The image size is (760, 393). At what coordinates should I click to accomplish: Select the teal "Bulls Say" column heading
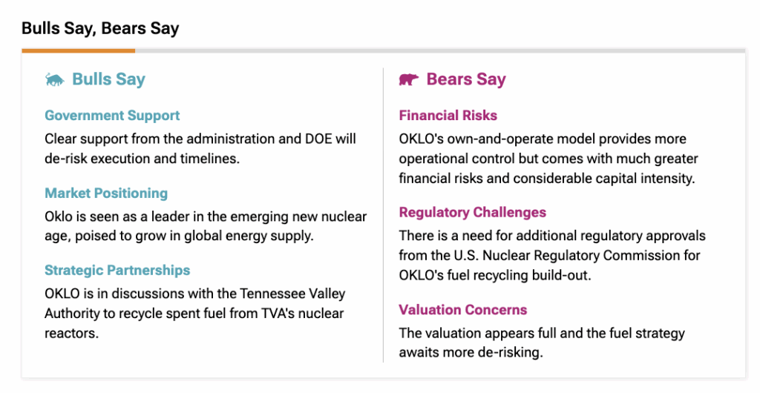pos(108,80)
